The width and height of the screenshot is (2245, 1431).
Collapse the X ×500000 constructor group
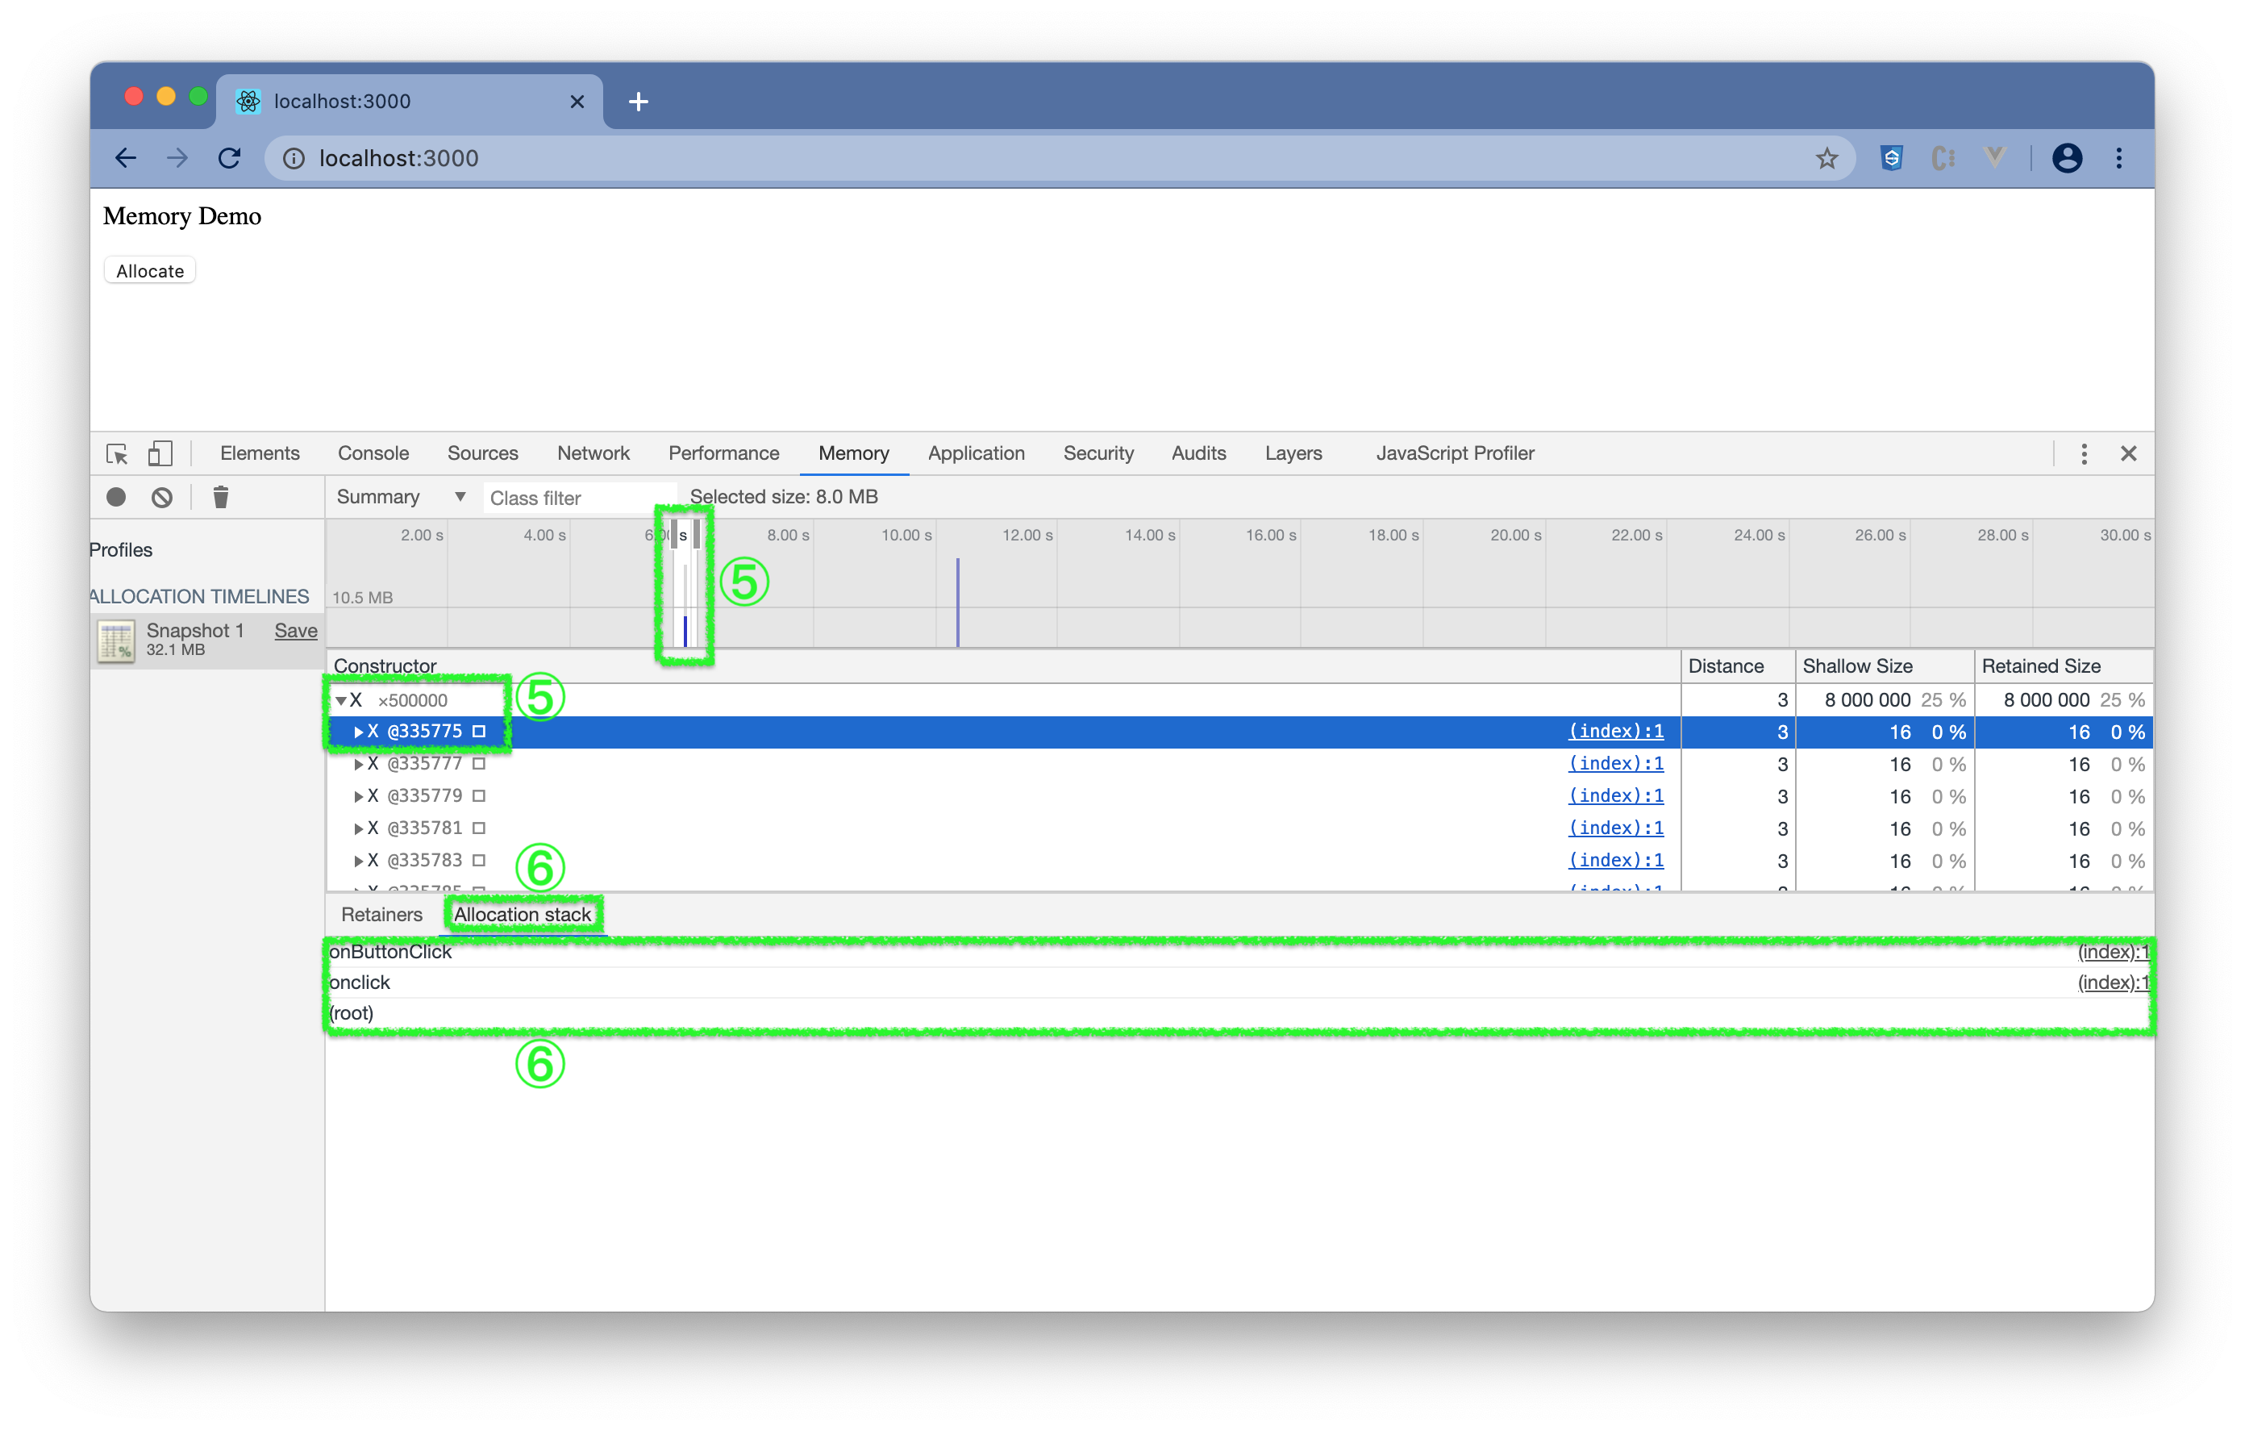pos(341,700)
